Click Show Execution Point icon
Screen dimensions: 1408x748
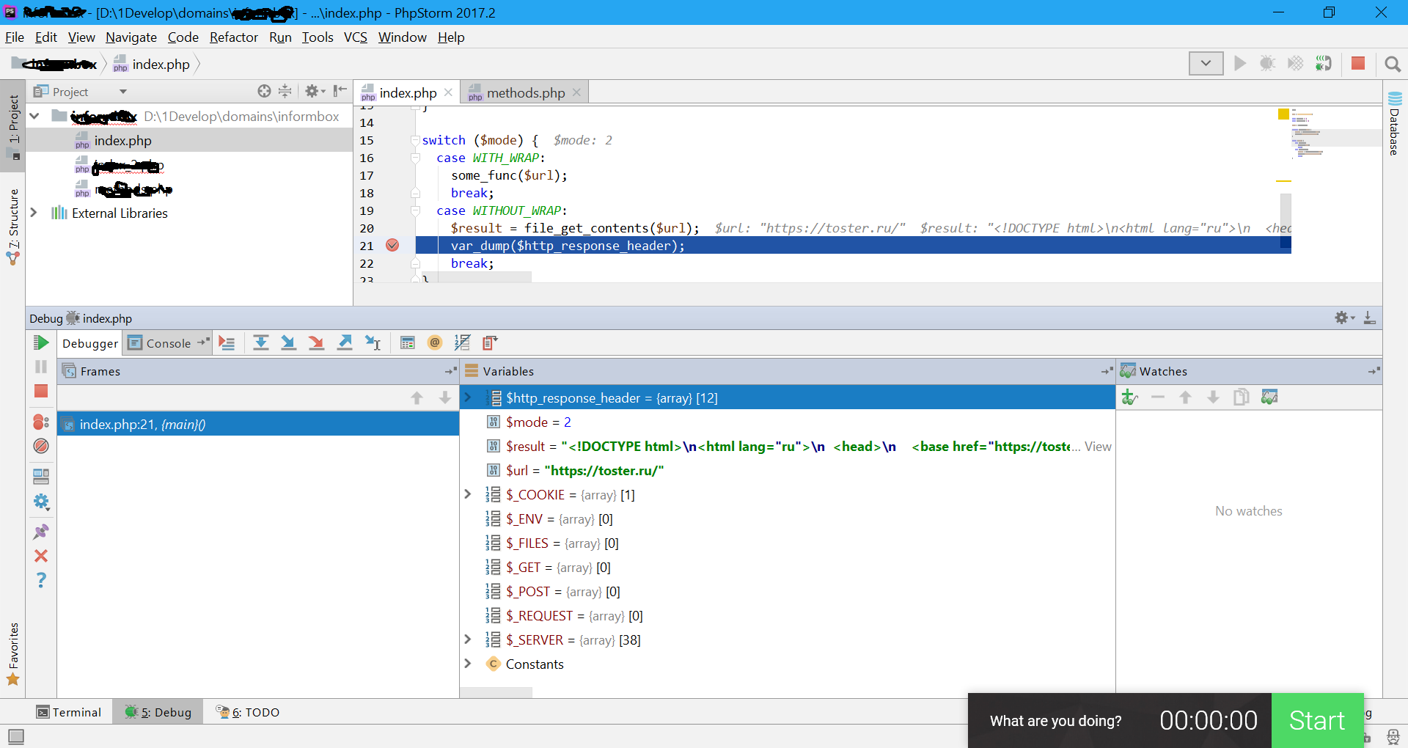(227, 343)
